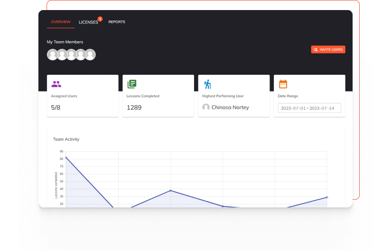Screen dimensions: 391x251
Task: Click the green Lessons Completed document icon
Action: pyautogui.click(x=132, y=84)
